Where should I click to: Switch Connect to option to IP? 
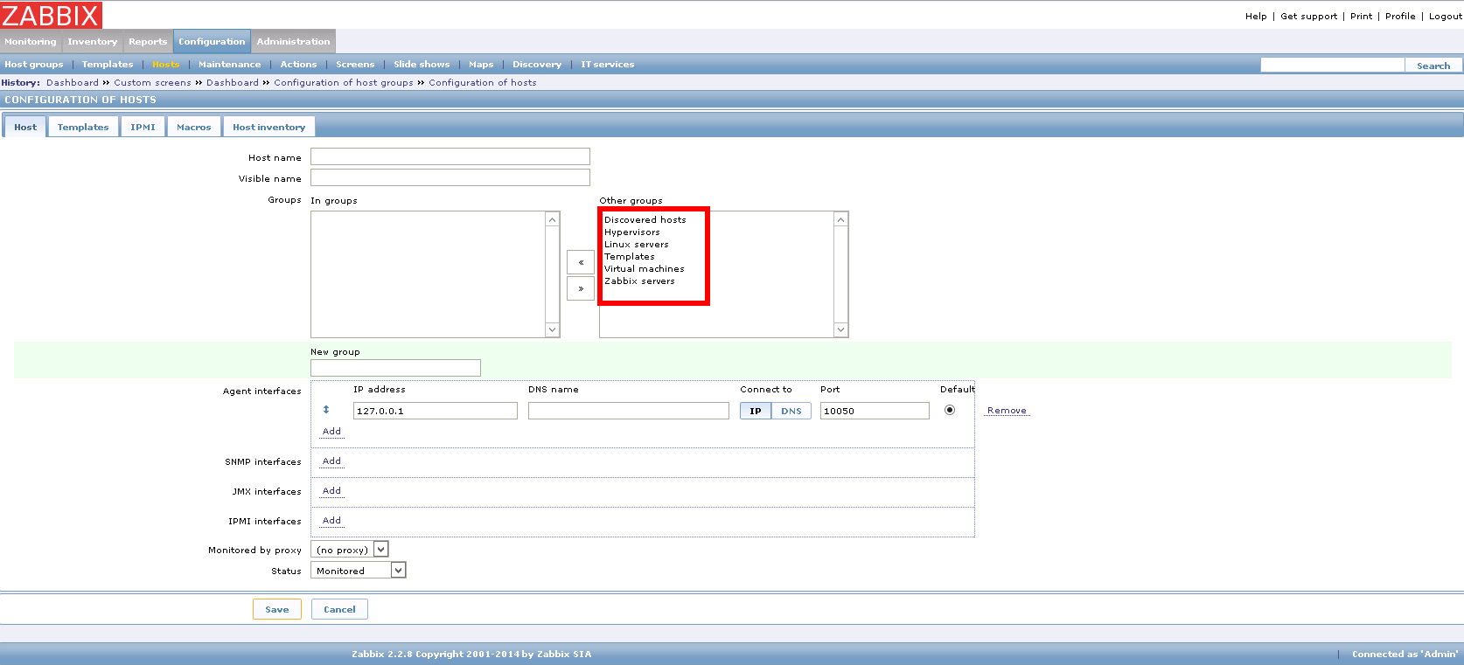756,411
